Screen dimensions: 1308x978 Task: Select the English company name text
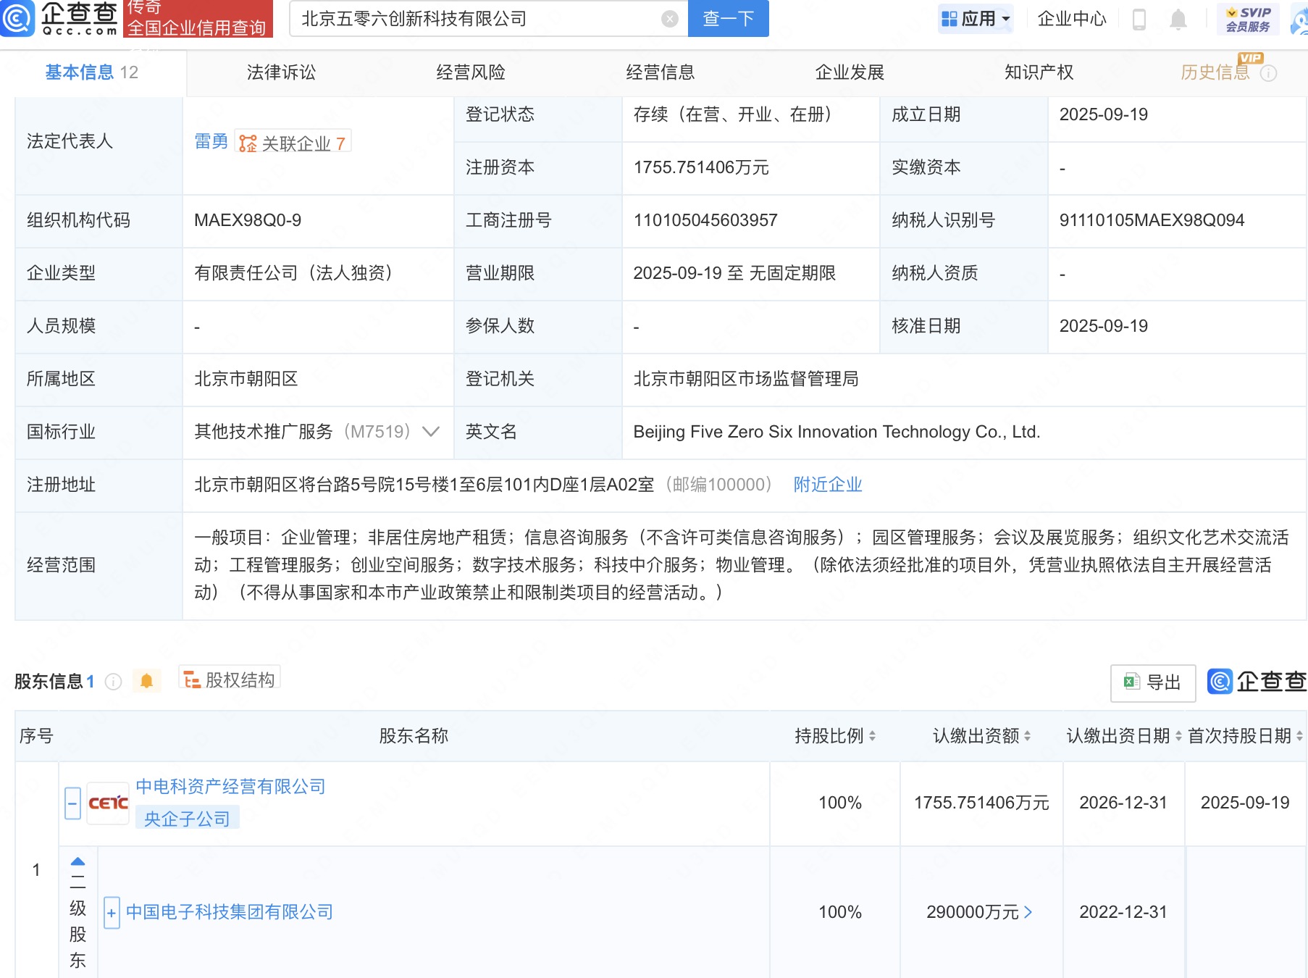point(837,432)
